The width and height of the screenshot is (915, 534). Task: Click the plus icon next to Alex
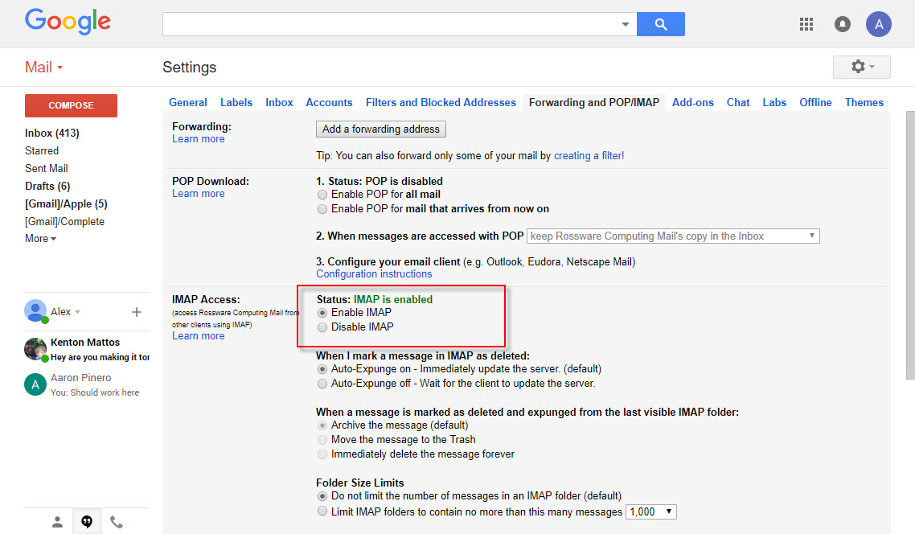137,312
